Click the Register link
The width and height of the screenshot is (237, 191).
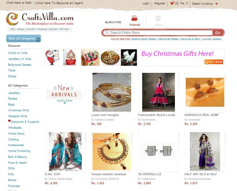click(x=160, y=3)
